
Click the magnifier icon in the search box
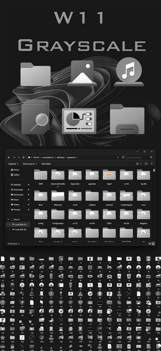pos(151,157)
